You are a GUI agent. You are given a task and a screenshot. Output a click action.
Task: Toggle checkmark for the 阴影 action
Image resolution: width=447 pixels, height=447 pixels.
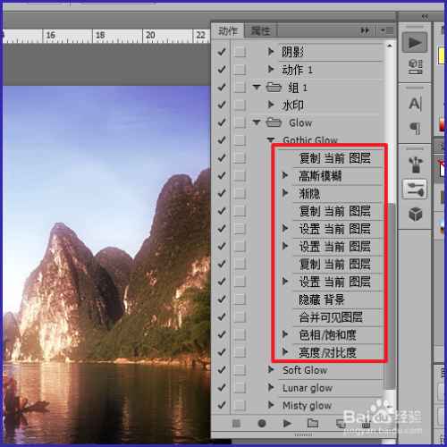(x=222, y=52)
